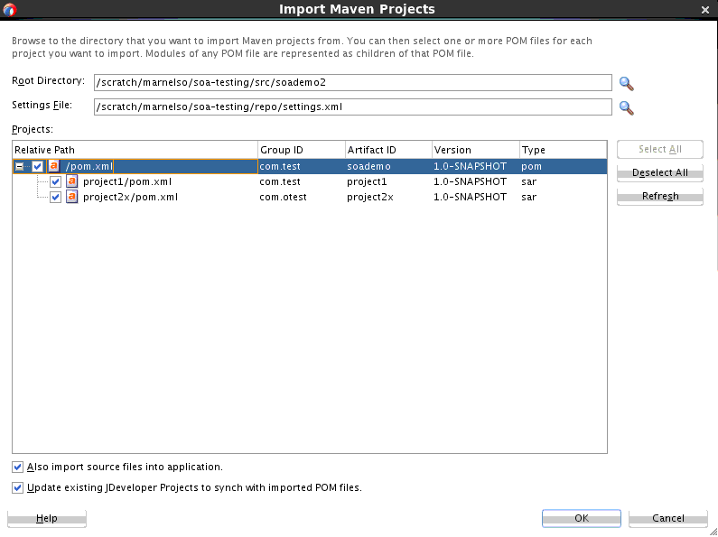
Task: Uncheck the project1/pom.xml checkbox
Action: [x=55, y=182]
